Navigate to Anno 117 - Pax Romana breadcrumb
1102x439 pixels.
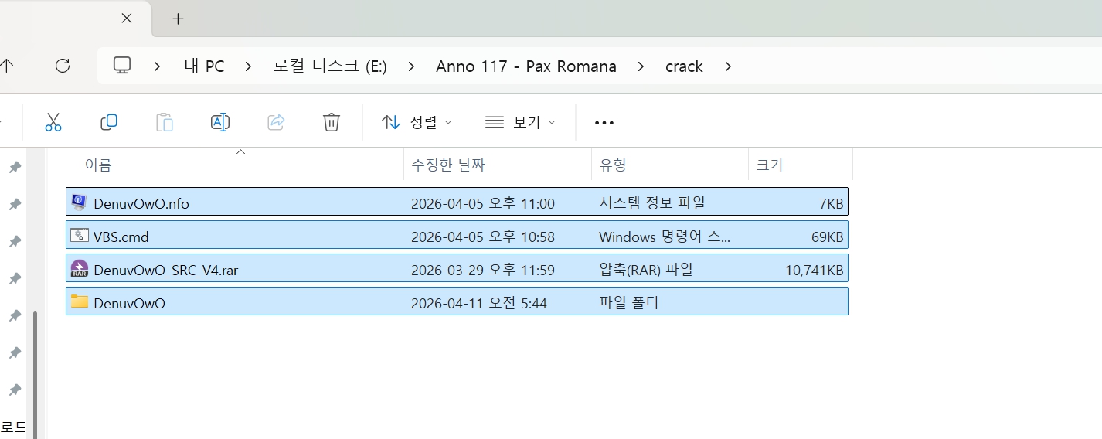[x=525, y=66]
